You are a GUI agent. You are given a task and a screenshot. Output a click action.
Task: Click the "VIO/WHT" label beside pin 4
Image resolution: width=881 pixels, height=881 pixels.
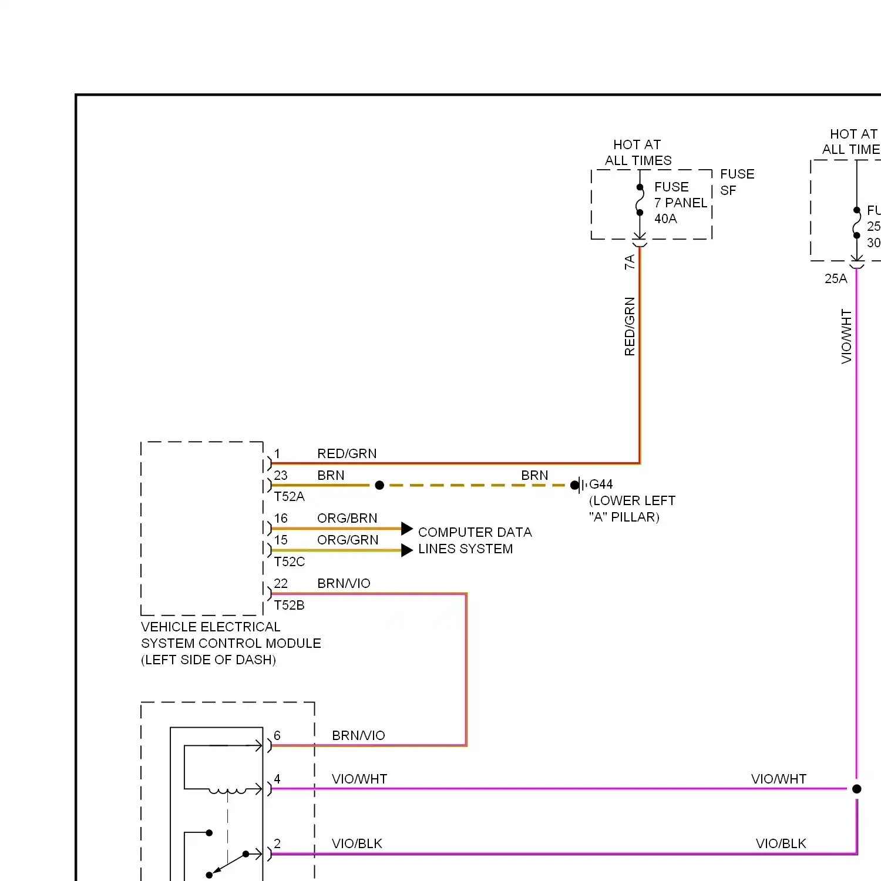click(x=359, y=779)
